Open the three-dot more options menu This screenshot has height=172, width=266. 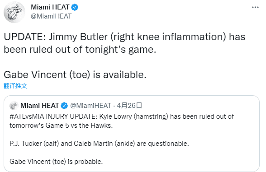[255, 7]
